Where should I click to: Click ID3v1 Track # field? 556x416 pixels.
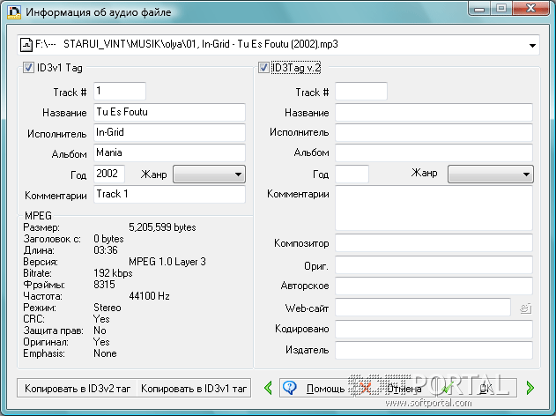[x=120, y=91]
